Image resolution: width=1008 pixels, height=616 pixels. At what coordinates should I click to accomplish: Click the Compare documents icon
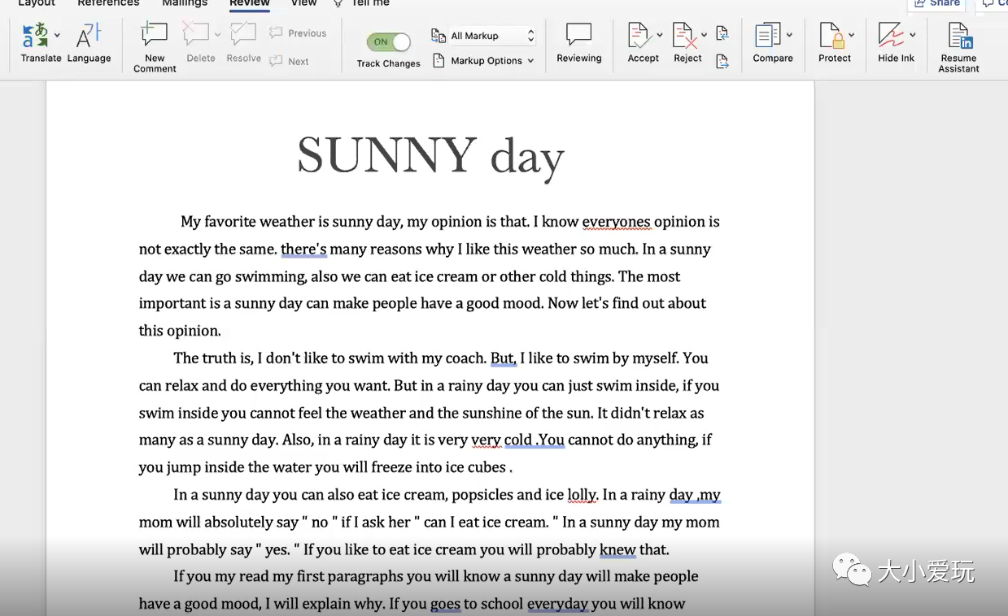(x=767, y=37)
